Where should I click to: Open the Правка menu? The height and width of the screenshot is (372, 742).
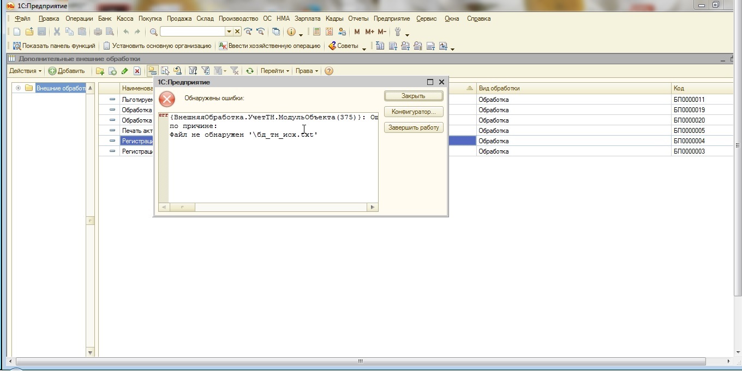(49, 19)
